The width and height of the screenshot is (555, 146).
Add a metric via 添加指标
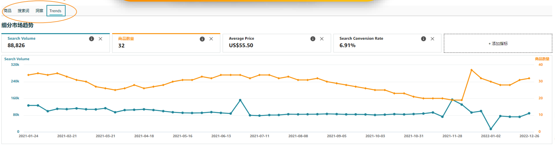(x=498, y=44)
